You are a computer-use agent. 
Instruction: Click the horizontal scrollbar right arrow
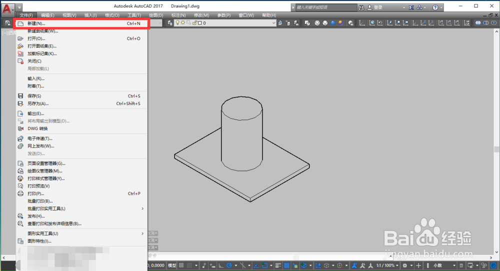pos(491,257)
